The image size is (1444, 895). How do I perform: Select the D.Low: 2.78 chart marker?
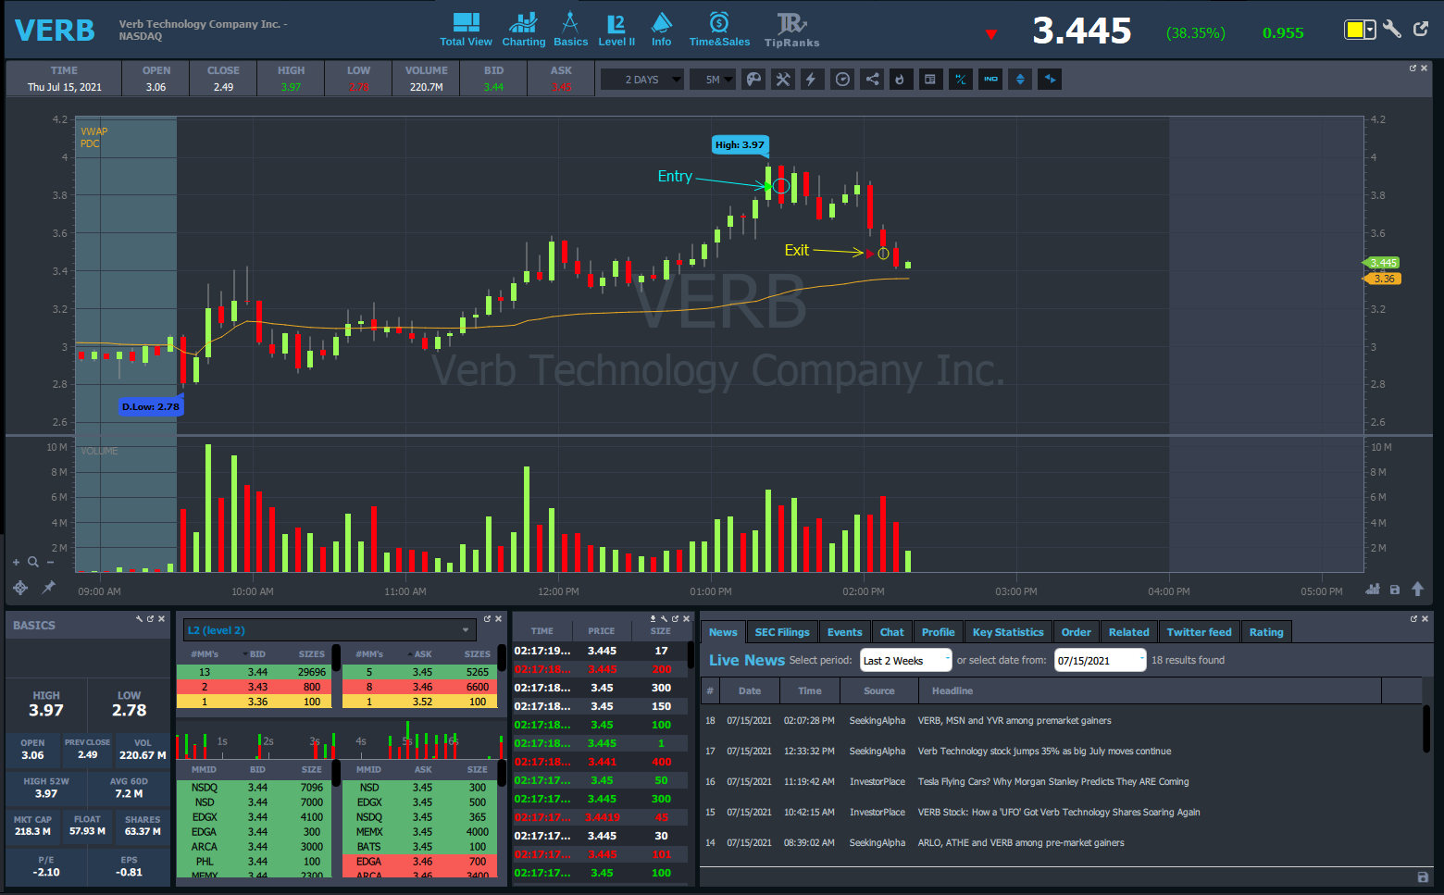(151, 406)
